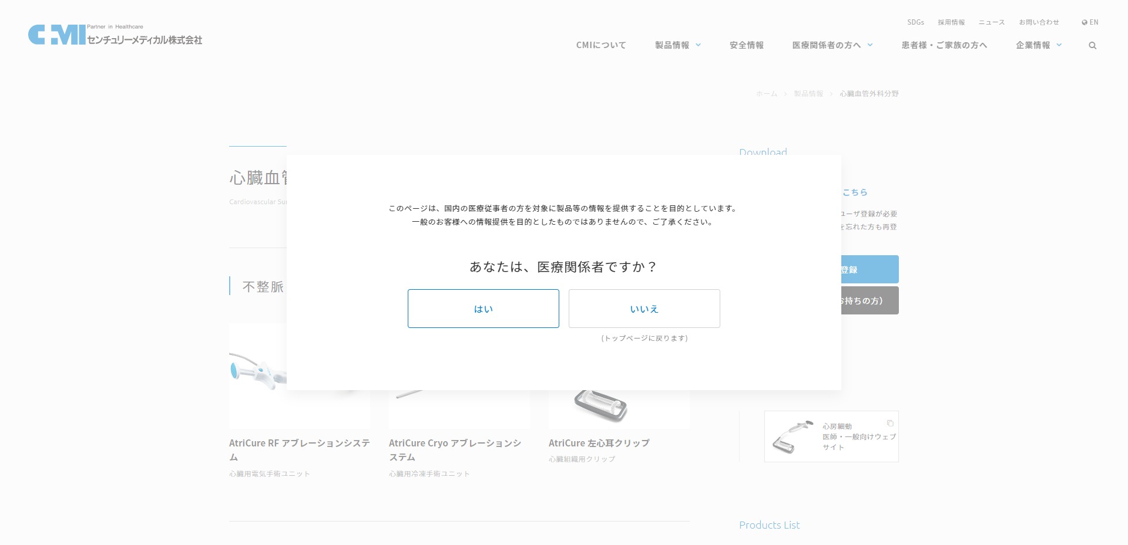Go to 製品情報 in the breadcrumb
Viewport: 1128px width, 545px height.
(x=808, y=94)
